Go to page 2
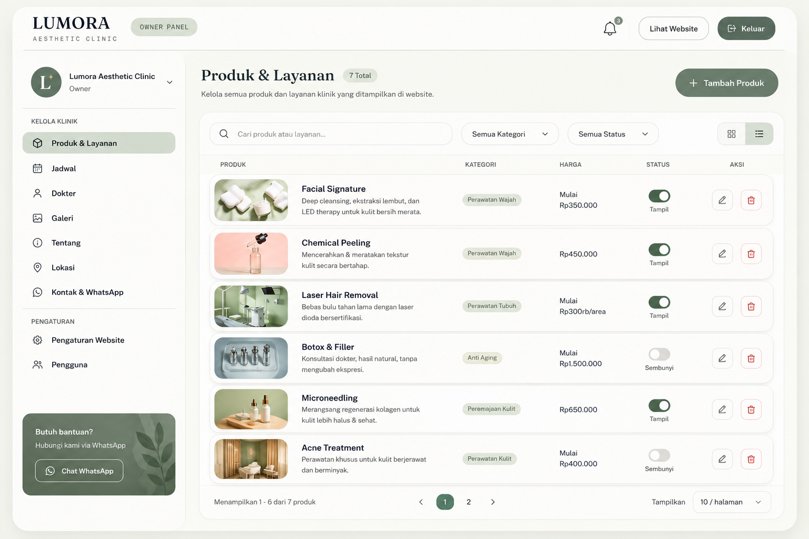This screenshot has width=809, height=539. [x=468, y=502]
